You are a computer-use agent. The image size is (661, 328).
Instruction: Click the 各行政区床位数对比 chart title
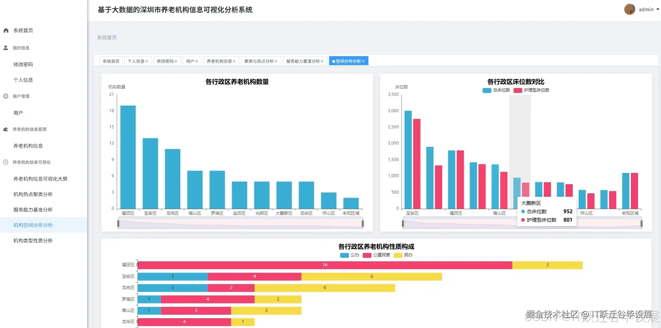click(x=516, y=82)
